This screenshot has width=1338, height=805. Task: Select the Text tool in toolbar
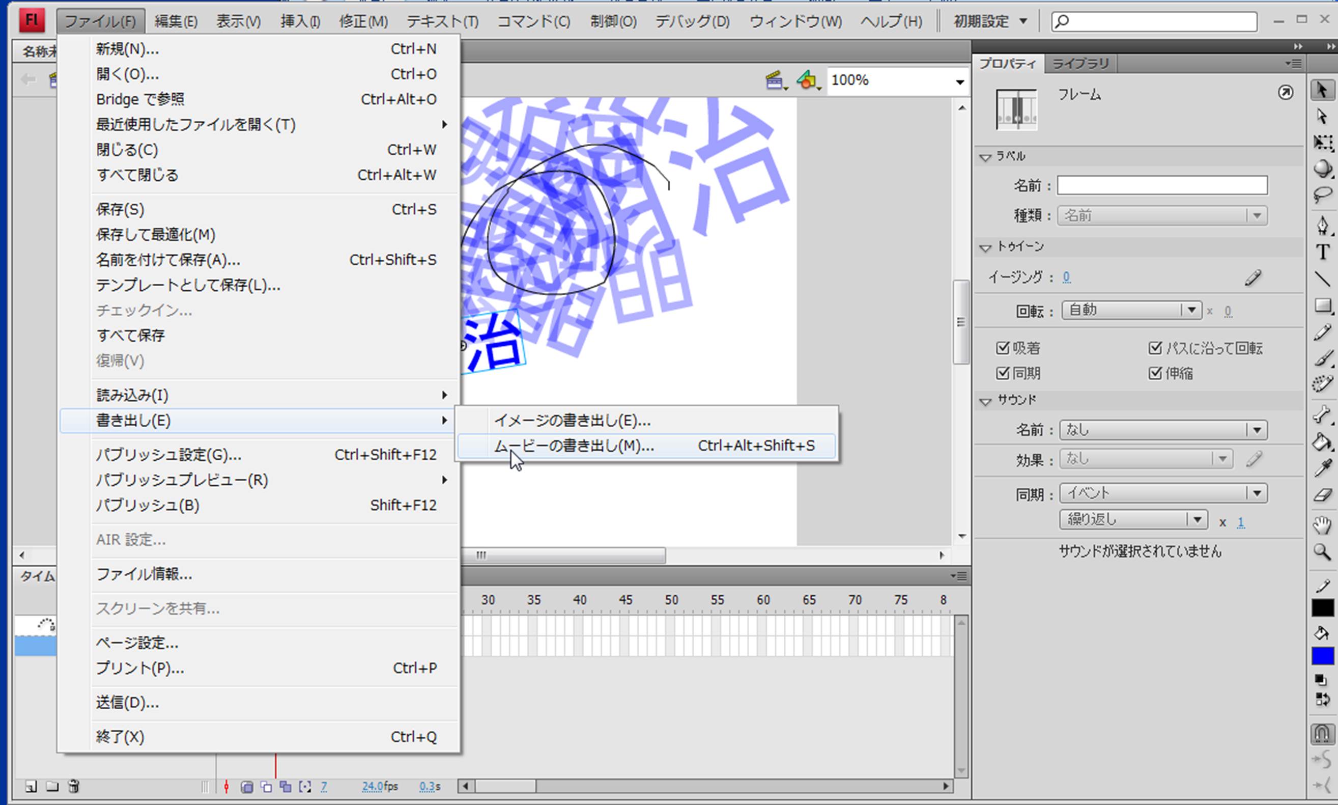[x=1322, y=252]
